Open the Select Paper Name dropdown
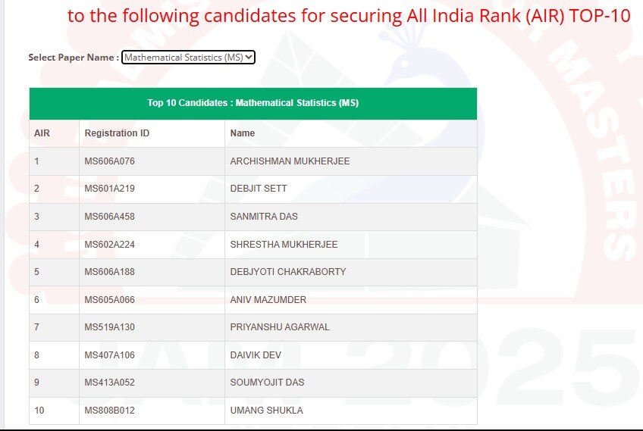This screenshot has height=431, width=643. pos(188,57)
